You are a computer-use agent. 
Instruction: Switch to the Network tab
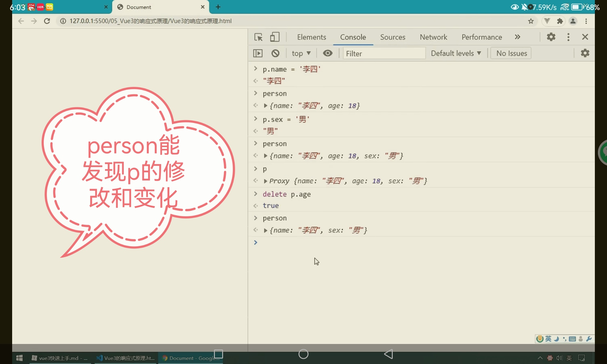[x=433, y=37]
